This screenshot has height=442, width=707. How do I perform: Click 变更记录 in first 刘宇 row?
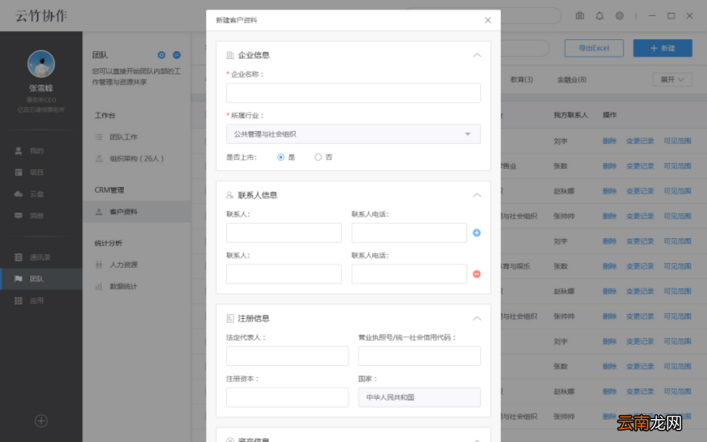pos(640,141)
